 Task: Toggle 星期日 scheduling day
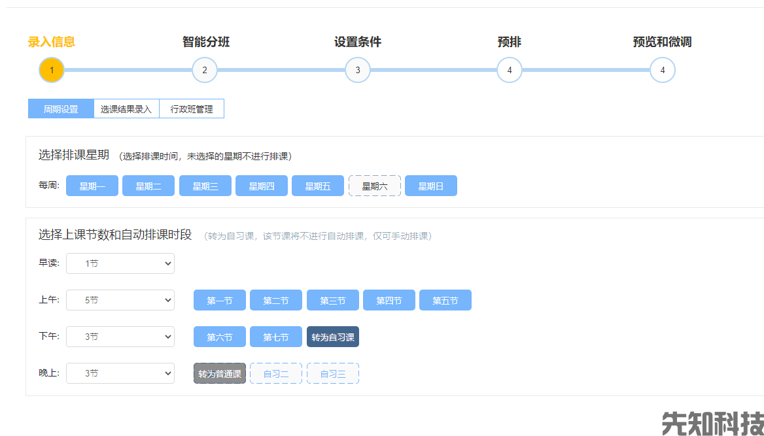tap(430, 186)
